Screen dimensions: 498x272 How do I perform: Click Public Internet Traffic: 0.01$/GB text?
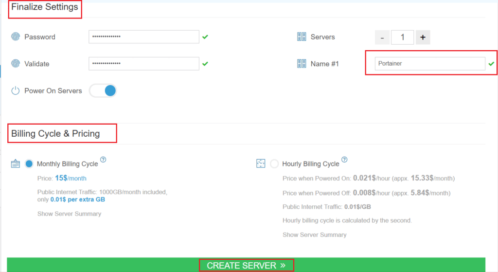click(327, 207)
